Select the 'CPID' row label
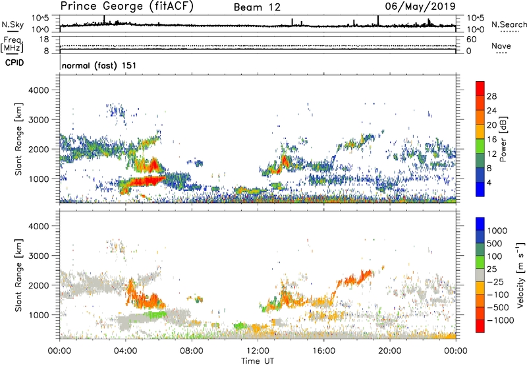The width and height of the screenshot is (527, 365). click(x=14, y=63)
